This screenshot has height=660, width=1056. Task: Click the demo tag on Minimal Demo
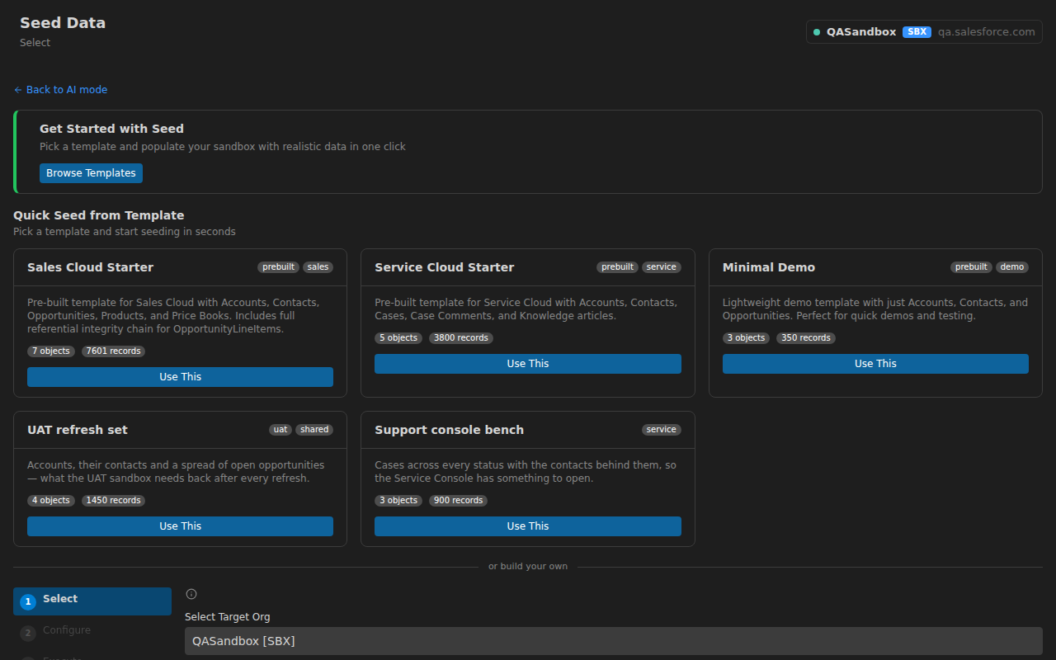coord(1012,267)
